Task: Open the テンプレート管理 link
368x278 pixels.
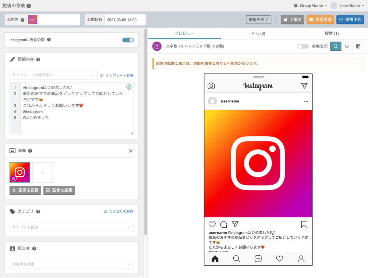Action: (x=117, y=75)
